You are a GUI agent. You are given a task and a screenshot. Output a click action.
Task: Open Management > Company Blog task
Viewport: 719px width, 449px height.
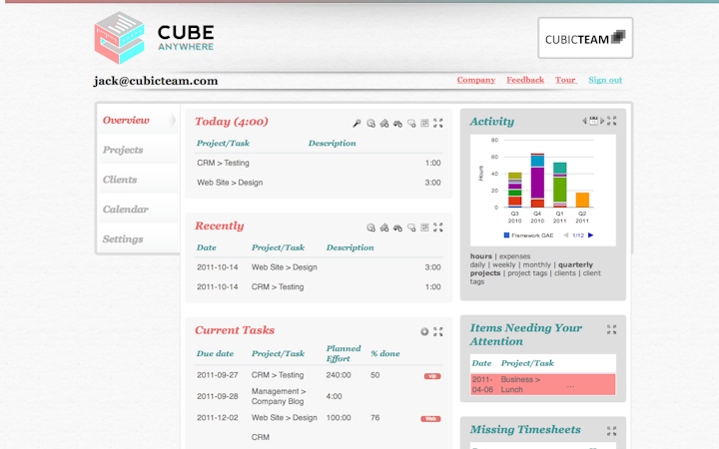click(x=279, y=396)
